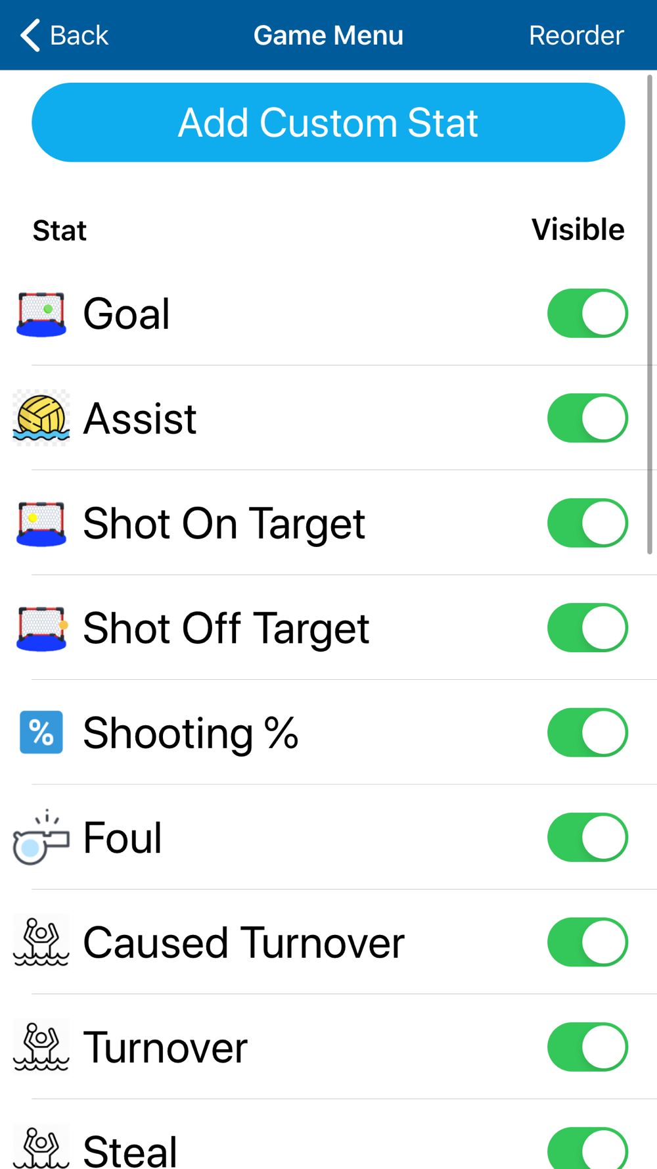
Task: Disable the Assist visibility switch
Action: click(587, 418)
